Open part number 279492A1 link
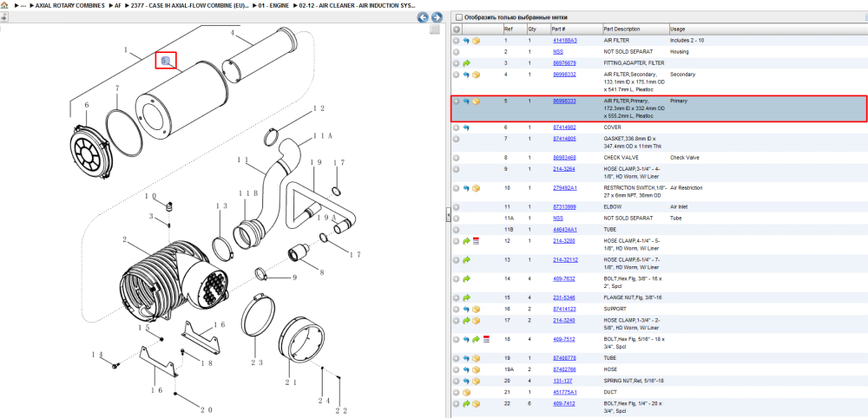 [x=565, y=188]
